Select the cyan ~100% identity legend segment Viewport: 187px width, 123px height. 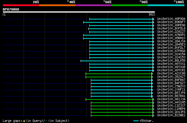coord(166,5)
